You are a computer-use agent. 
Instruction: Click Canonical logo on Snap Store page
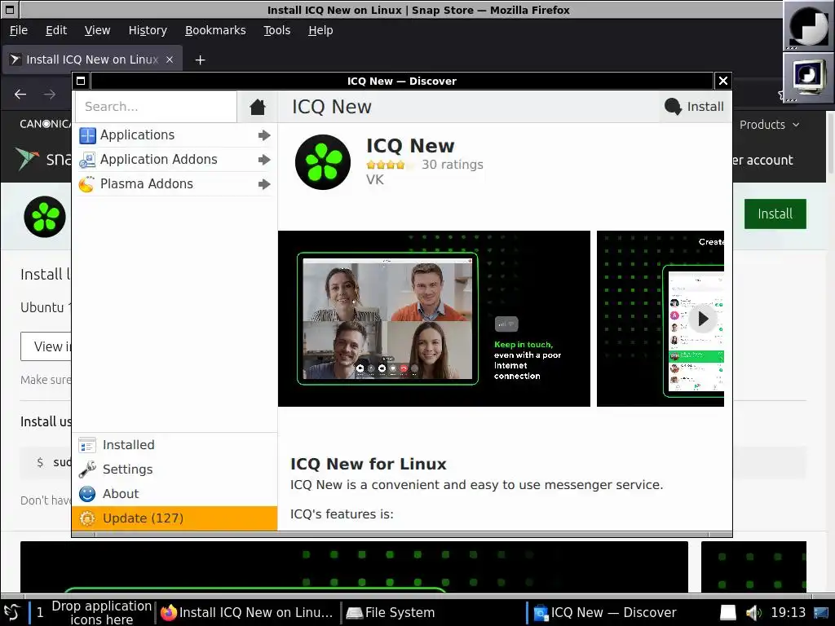[x=46, y=124]
